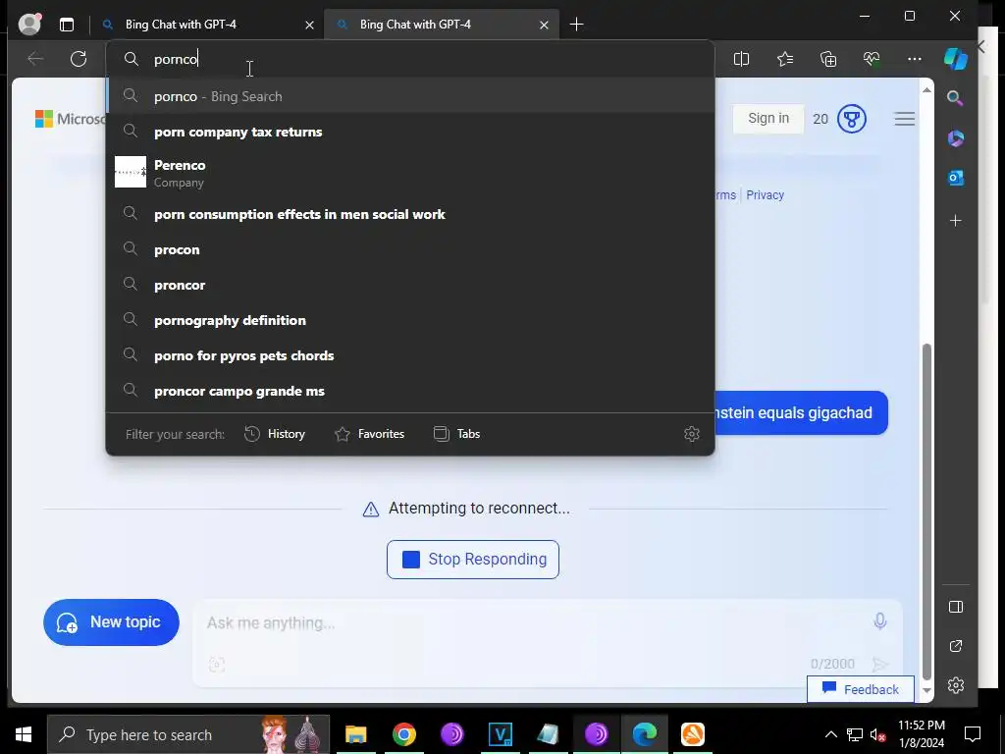Toggle the sidebar panel layout icon
This screenshot has height=754, width=1005.
tap(955, 607)
